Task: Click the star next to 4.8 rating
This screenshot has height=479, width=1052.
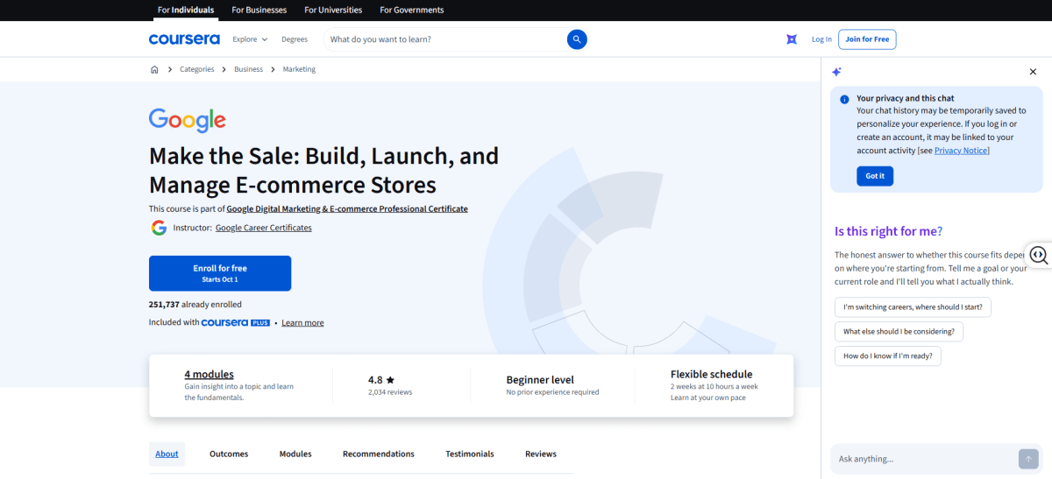Action: click(x=390, y=380)
